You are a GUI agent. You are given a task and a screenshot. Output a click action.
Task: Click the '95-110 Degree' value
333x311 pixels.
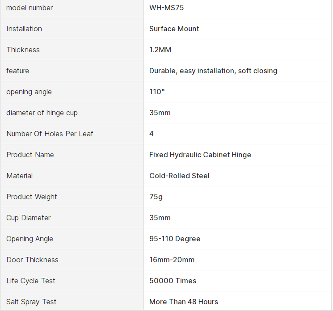[x=175, y=239]
